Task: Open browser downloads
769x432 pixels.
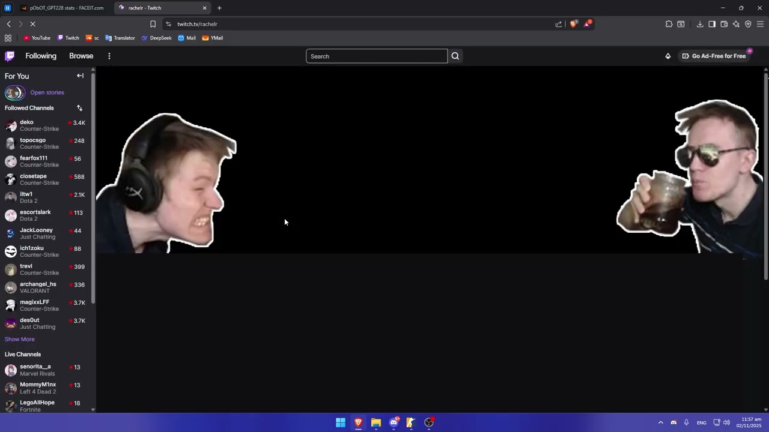Action: (x=700, y=24)
